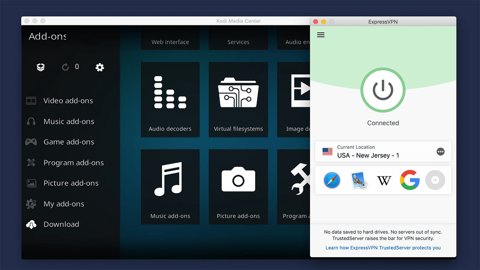The image size is (480, 270).
Task: Click the gamepad icon beside Game add-ons
Action: 31,142
